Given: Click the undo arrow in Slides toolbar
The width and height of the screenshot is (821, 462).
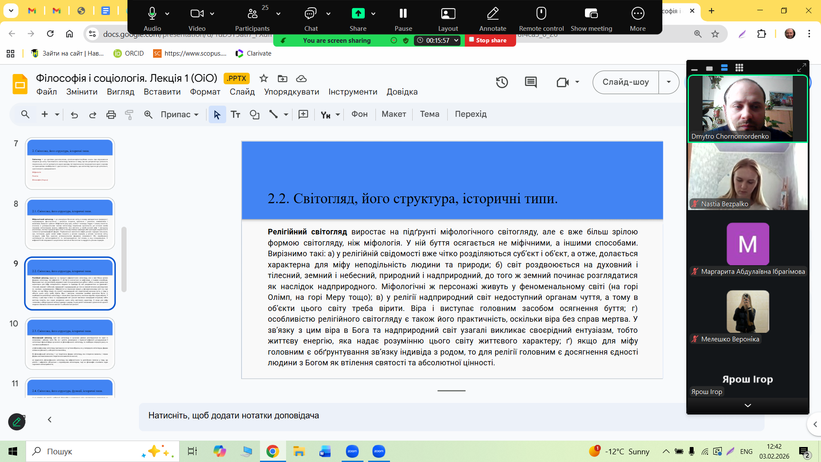Looking at the screenshot, I should pyautogui.click(x=74, y=115).
